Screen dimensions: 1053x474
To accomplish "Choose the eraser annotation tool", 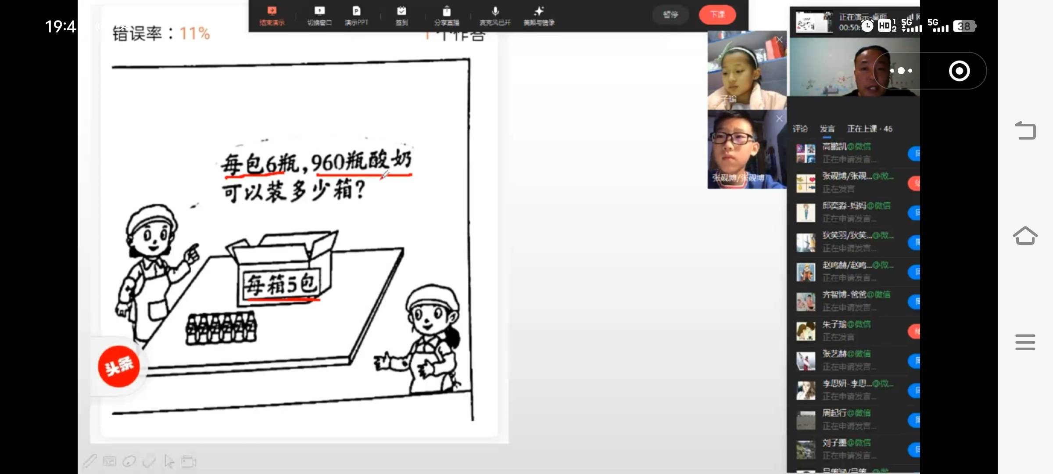I will click(149, 461).
